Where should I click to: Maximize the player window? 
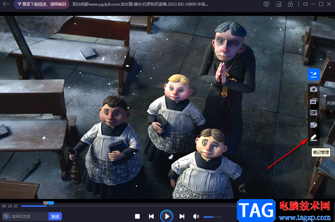coord(321,4)
